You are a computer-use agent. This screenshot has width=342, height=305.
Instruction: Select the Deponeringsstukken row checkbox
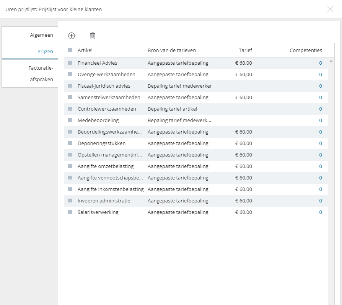click(x=70, y=143)
